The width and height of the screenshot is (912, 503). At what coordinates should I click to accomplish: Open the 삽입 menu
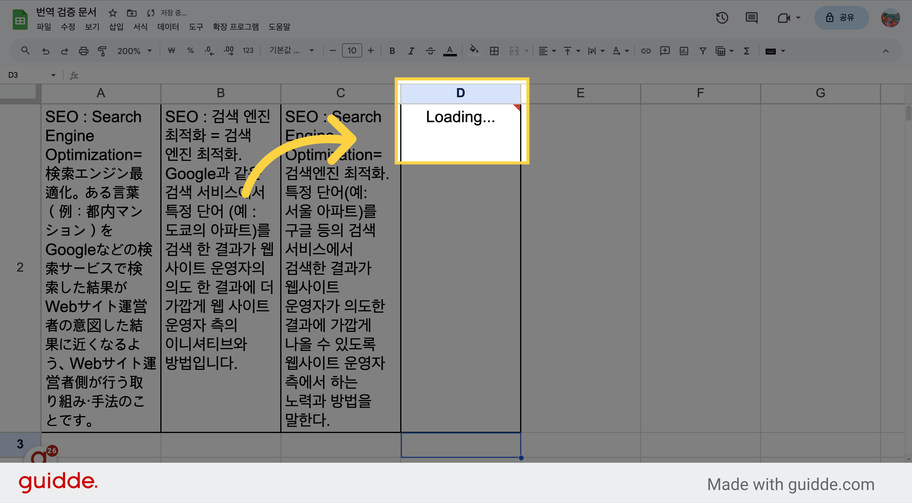click(116, 27)
